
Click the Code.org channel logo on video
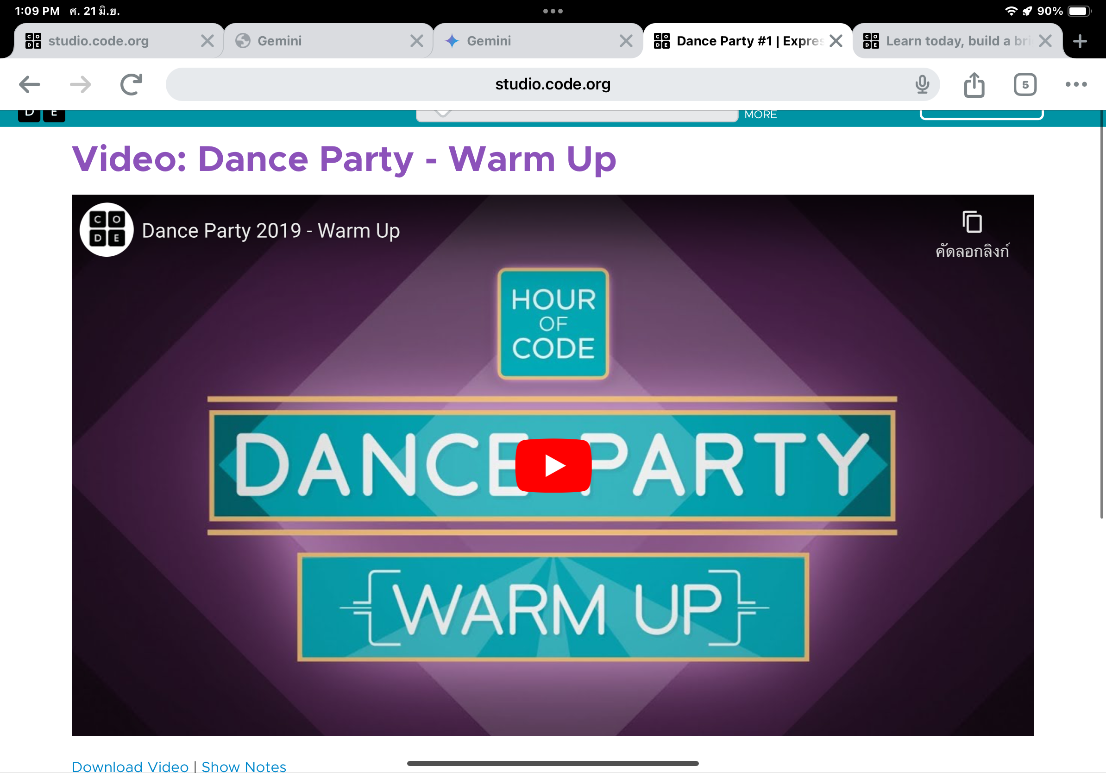point(107,230)
